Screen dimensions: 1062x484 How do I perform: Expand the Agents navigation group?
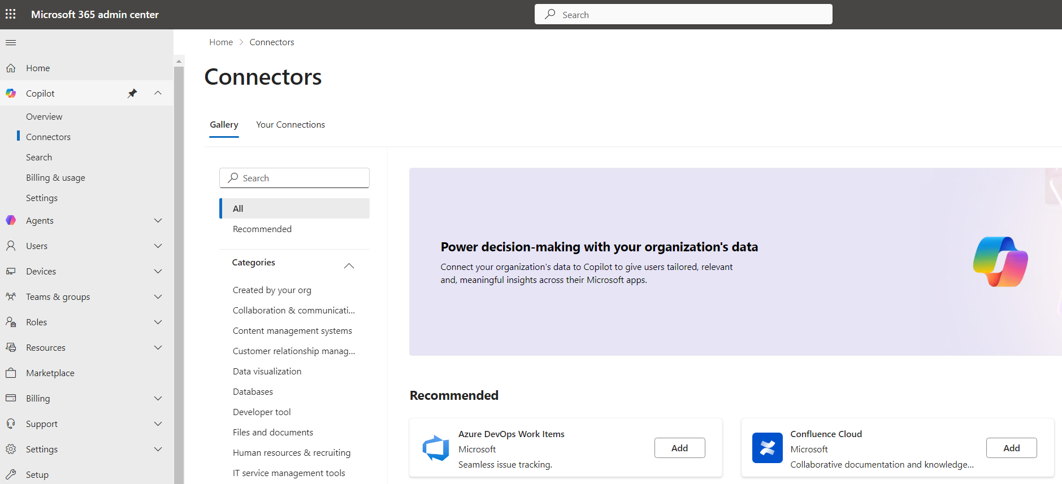pyautogui.click(x=158, y=220)
